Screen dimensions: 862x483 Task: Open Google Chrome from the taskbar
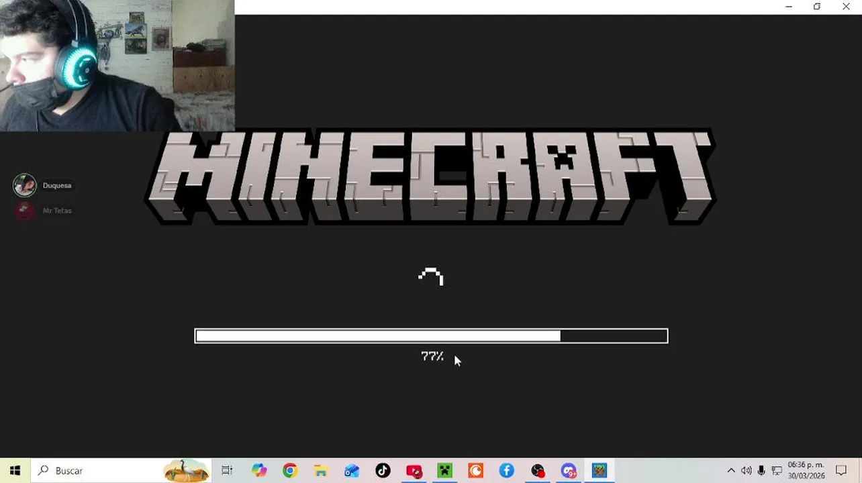tap(290, 470)
